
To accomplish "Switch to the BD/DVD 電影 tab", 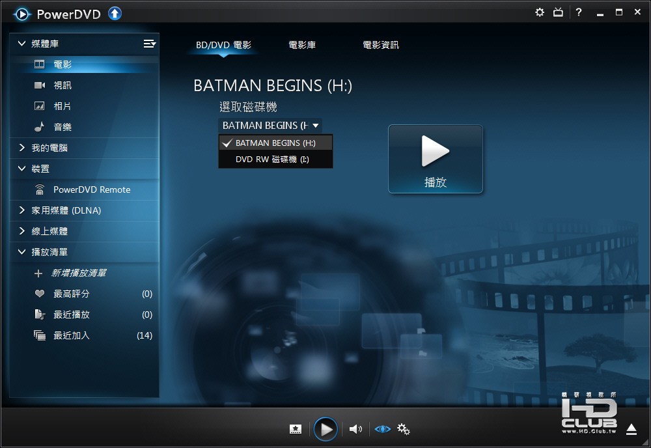I will tap(223, 45).
